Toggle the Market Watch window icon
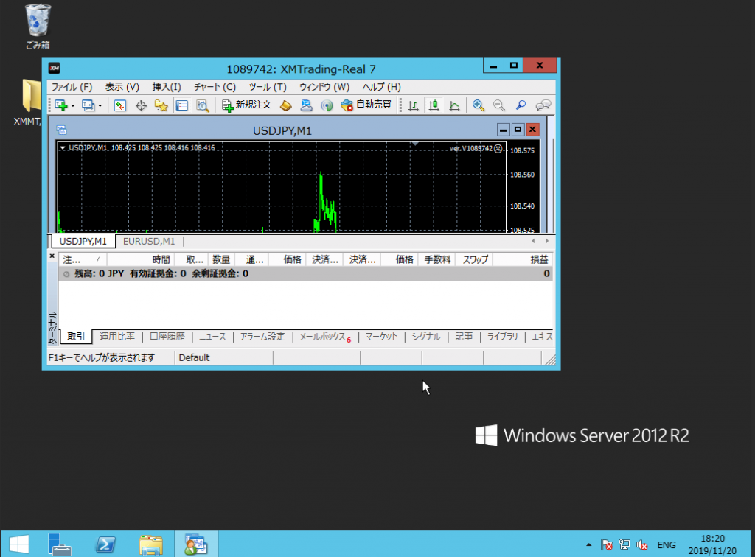The image size is (755, 557). 120,105
